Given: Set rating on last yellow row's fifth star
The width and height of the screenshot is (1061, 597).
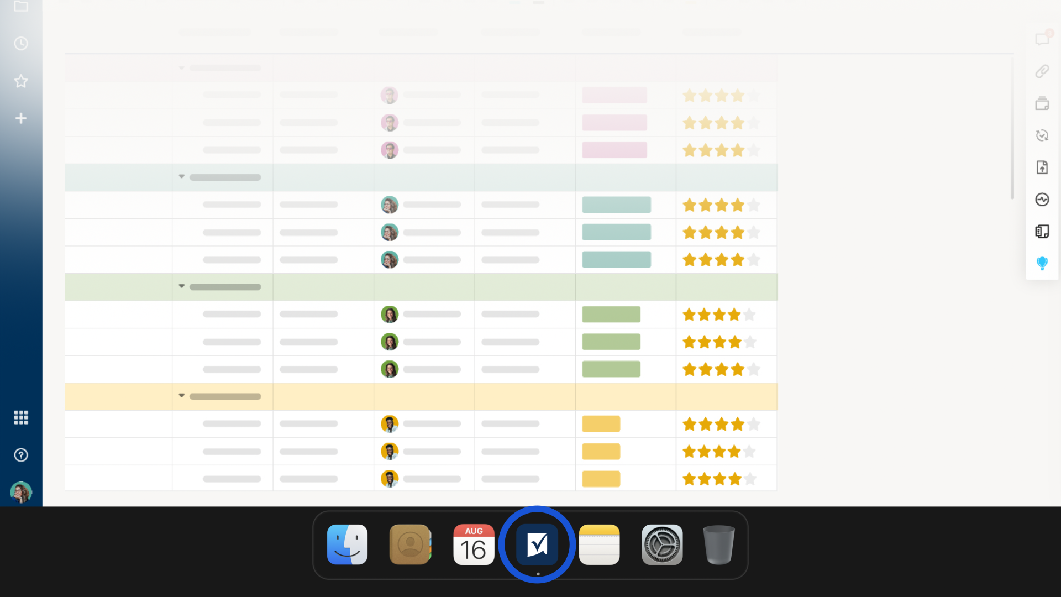Looking at the screenshot, I should point(750,479).
